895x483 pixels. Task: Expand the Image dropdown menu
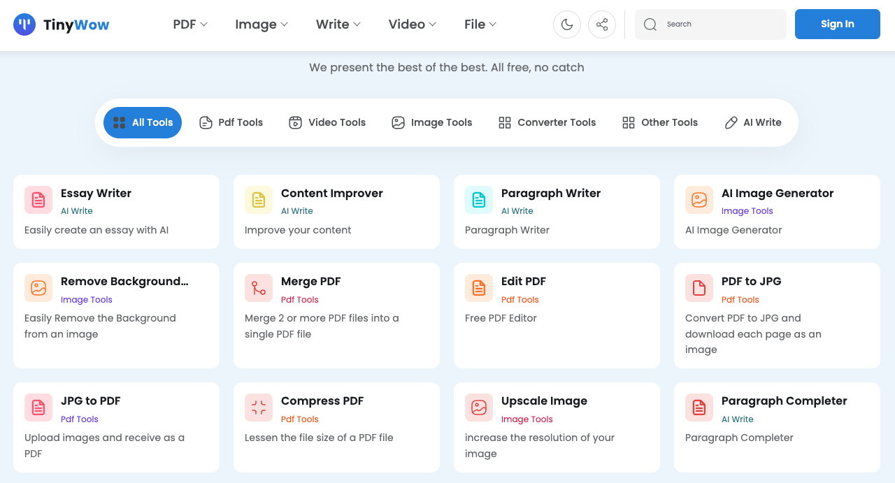pos(262,24)
